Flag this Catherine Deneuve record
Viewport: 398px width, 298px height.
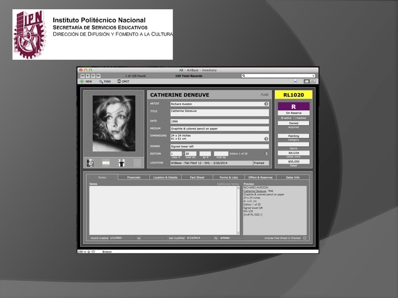264,95
